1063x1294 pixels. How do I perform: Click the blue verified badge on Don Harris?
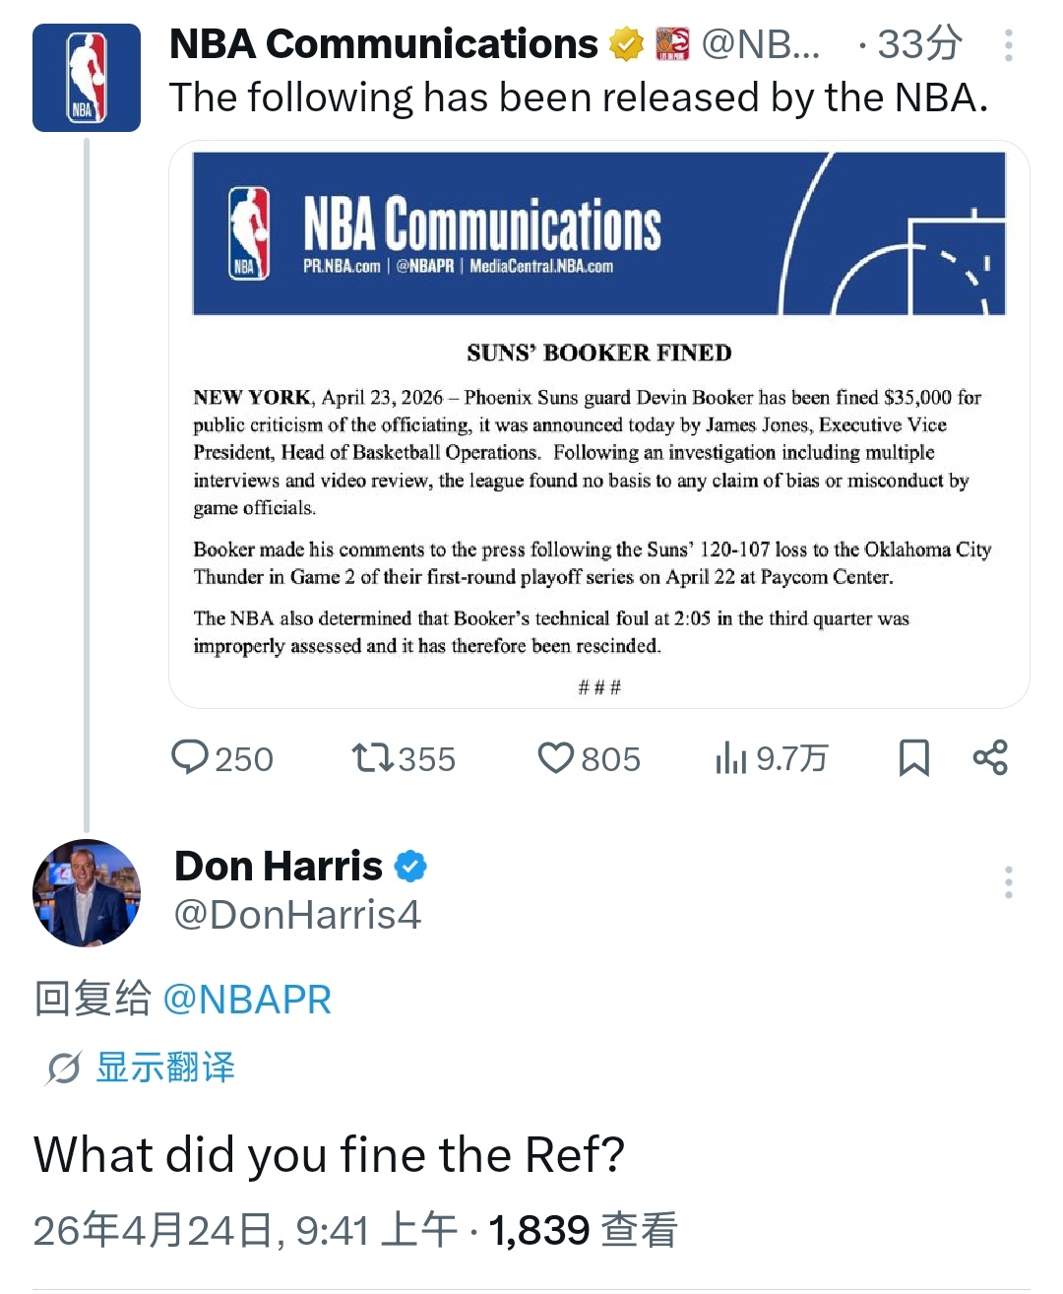pos(411,866)
